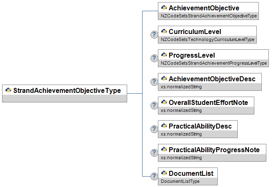Select the ProgressLevel element name
This screenshot has height=187, width=278.
tap(192, 55)
